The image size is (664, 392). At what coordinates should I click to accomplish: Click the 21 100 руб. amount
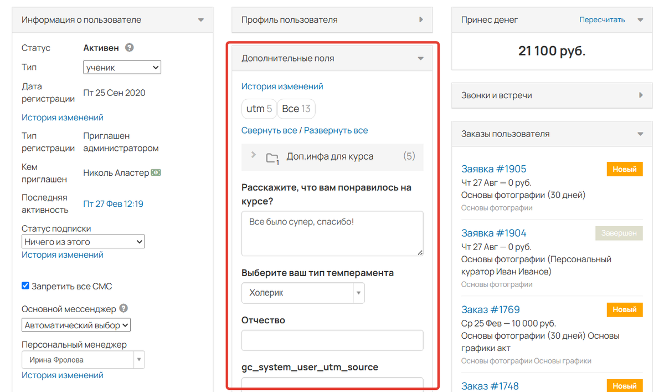[552, 51]
